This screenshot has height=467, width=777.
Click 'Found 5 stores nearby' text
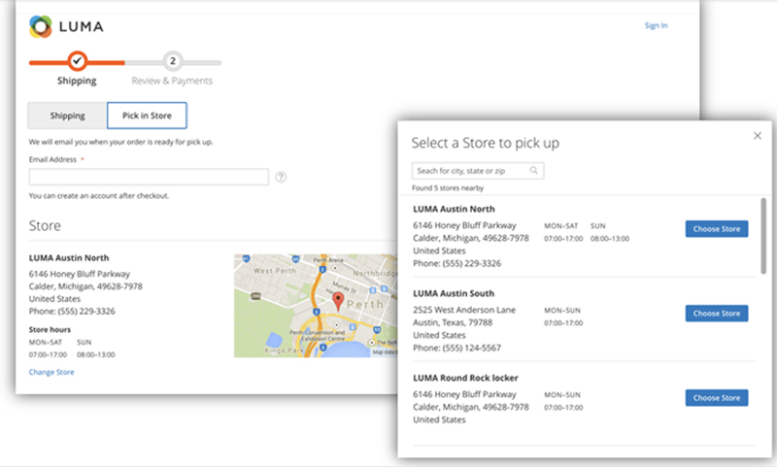tap(448, 188)
